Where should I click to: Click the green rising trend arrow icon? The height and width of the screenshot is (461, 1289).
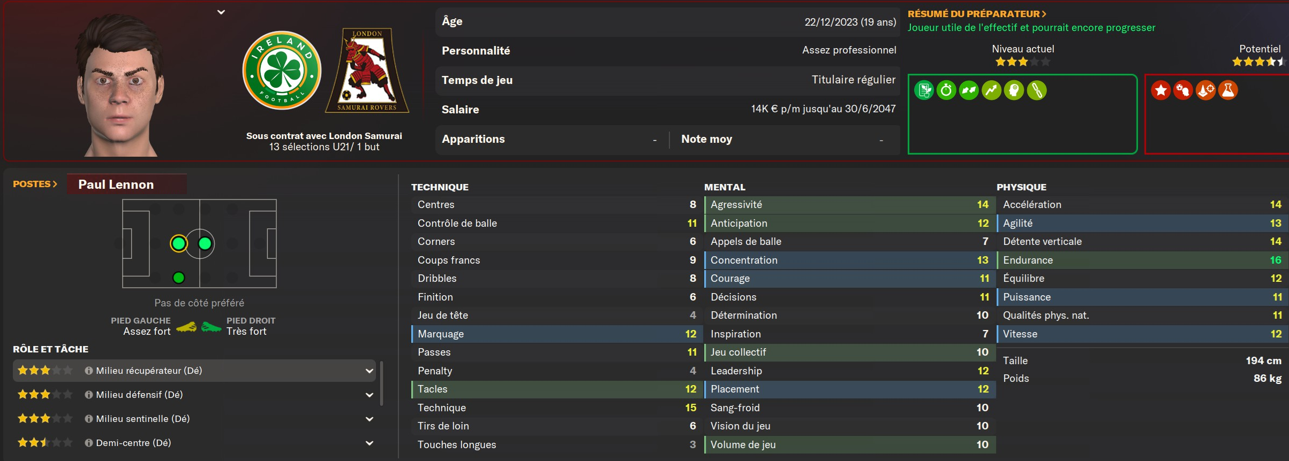point(991,90)
